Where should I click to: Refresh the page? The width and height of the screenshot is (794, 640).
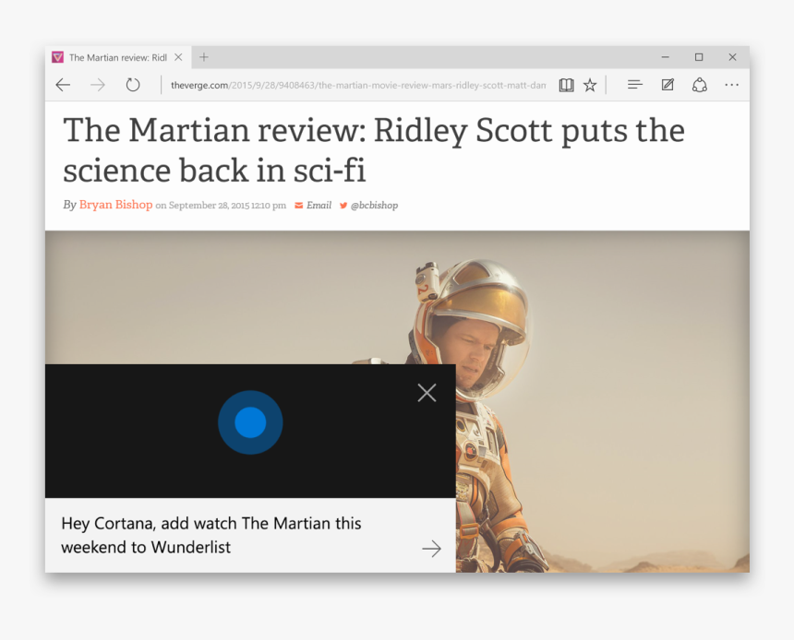(x=133, y=85)
